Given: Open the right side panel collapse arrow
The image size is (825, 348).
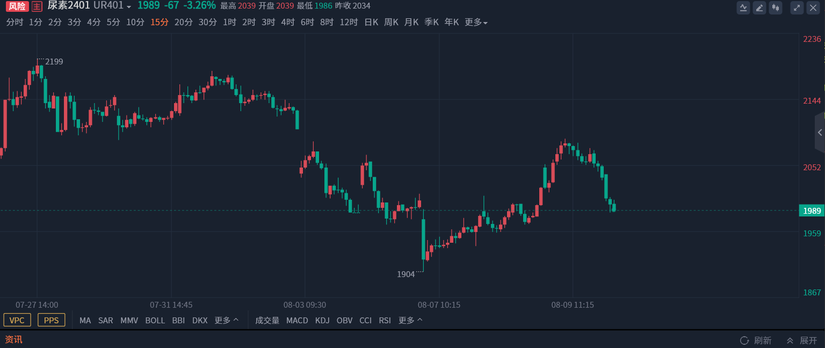Looking at the screenshot, I should 820,132.
